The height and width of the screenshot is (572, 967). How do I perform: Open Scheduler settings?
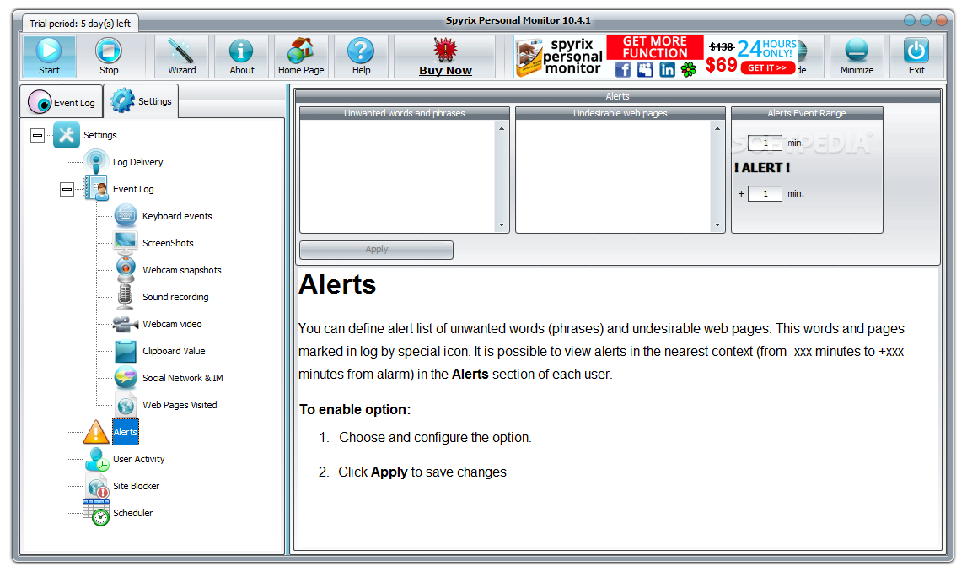tap(132, 514)
